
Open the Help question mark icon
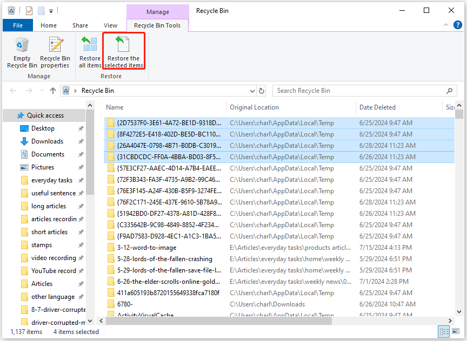pyautogui.click(x=457, y=25)
